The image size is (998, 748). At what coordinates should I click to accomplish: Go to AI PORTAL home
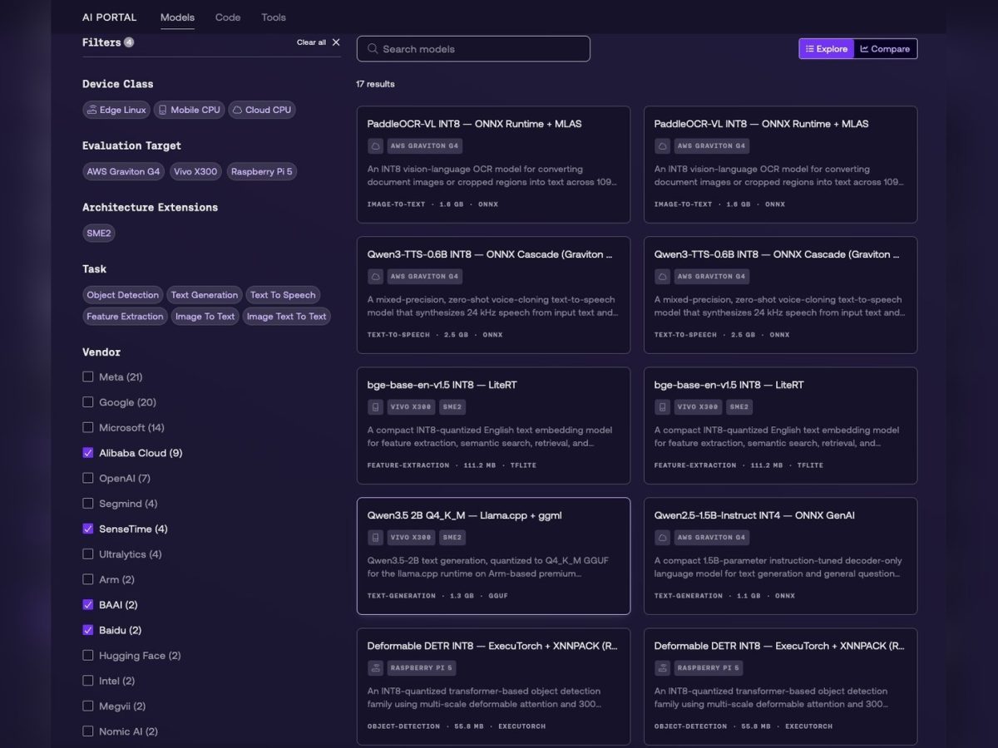click(109, 17)
